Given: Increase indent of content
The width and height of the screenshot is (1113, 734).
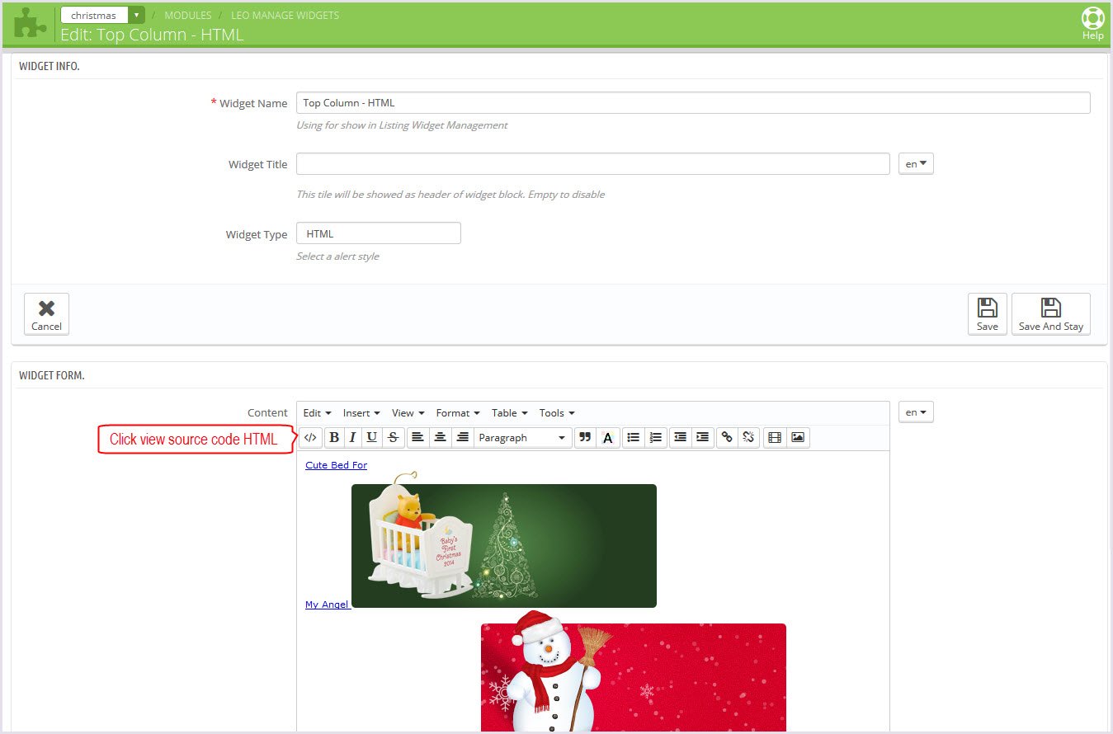Looking at the screenshot, I should (702, 438).
